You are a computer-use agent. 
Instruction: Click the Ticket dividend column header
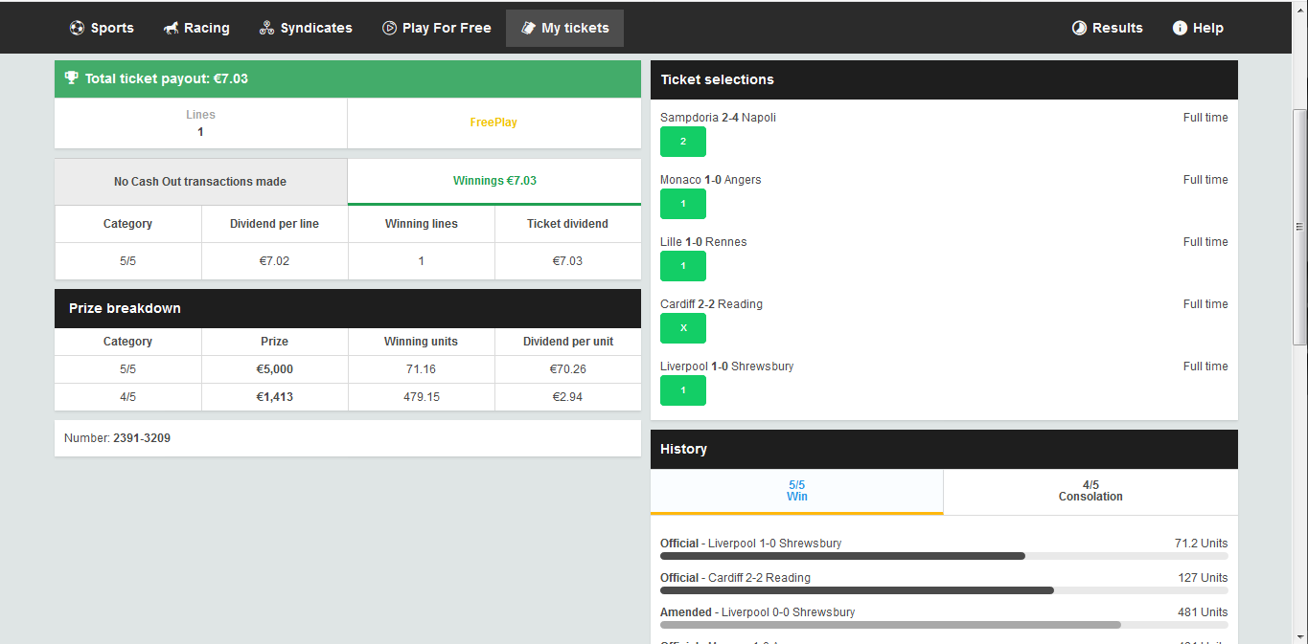(568, 224)
